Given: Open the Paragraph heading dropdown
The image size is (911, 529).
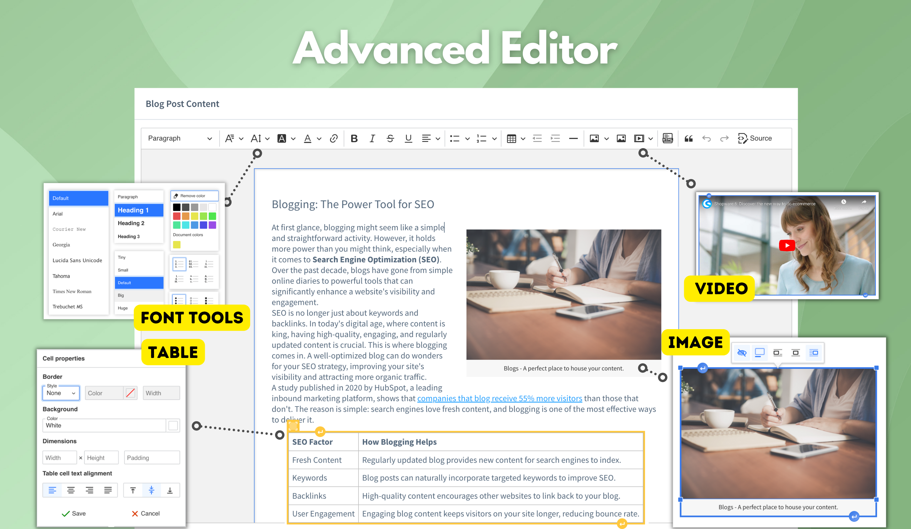Looking at the screenshot, I should (180, 138).
